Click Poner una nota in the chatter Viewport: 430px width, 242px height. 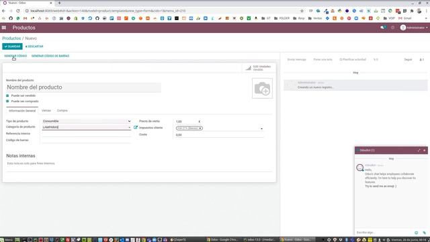pos(322,60)
